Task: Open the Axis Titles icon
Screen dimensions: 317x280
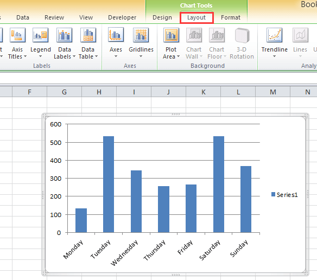Action: pos(17,35)
